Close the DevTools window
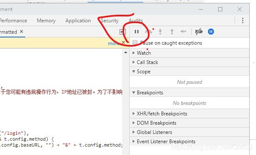Viewport: 256px width, 155px height. click(239, 9)
